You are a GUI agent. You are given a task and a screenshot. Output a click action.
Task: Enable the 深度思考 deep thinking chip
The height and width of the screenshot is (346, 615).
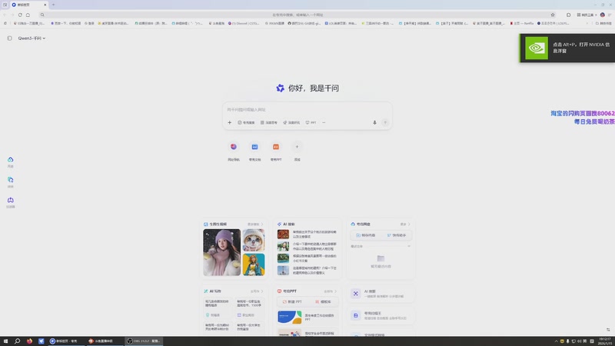pos(269,122)
